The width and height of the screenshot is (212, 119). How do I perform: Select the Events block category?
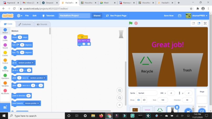5,54
